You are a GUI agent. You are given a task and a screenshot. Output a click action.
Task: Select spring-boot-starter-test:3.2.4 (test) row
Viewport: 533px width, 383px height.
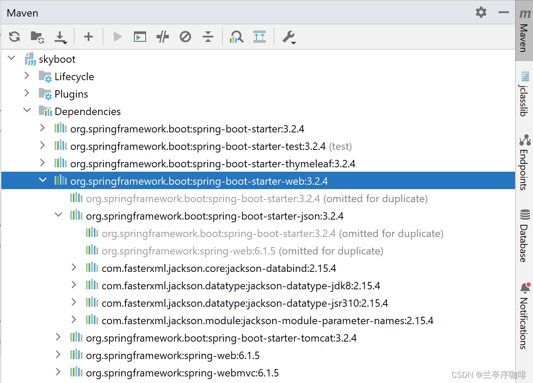258,146
